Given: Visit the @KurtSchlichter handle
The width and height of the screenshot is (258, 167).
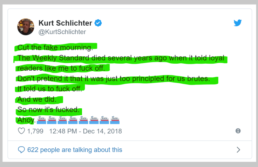Looking at the screenshot, I should coord(62,32).
